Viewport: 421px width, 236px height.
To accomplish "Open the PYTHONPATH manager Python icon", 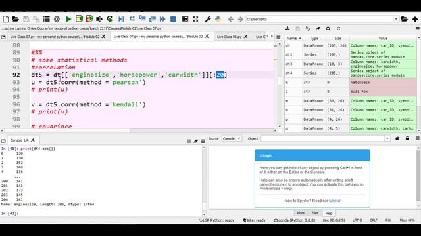I will coord(218,19).
